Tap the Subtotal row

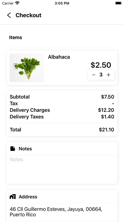62,97
